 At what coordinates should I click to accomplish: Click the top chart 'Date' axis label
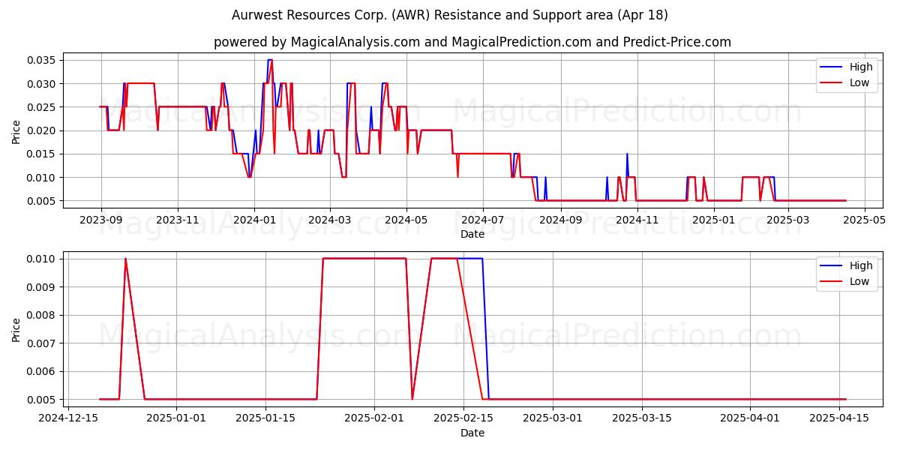(x=472, y=235)
